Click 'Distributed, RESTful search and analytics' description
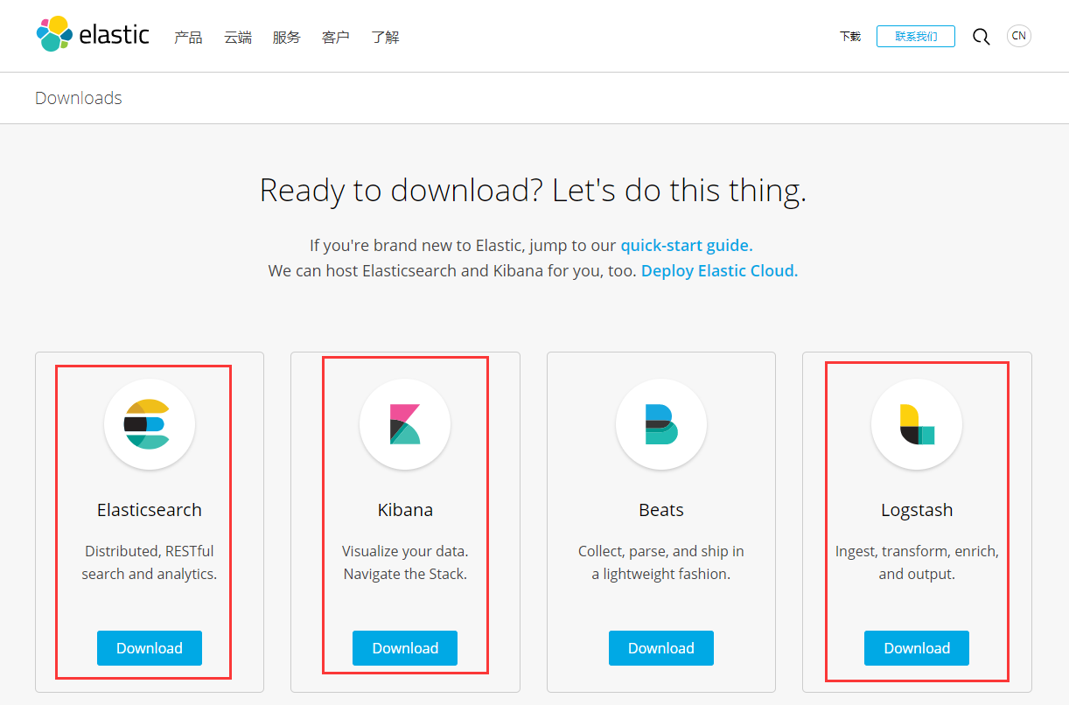Screen dimensions: 1069x705 (x=150, y=562)
